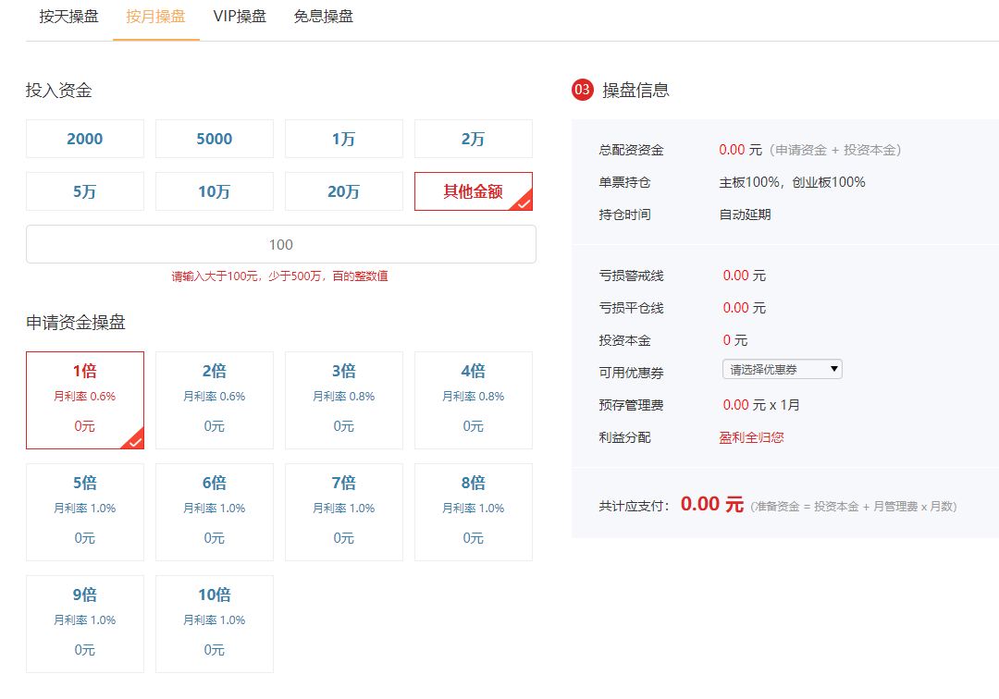Choose the 20万 funding option

343,190
